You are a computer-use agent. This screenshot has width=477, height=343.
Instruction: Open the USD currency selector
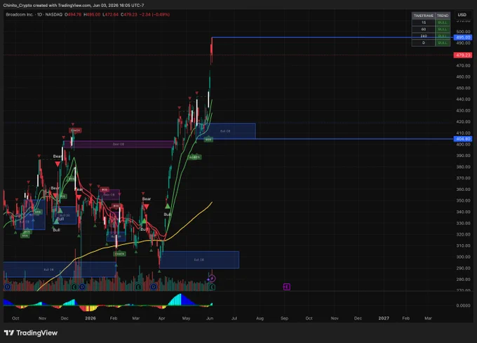(x=462, y=15)
